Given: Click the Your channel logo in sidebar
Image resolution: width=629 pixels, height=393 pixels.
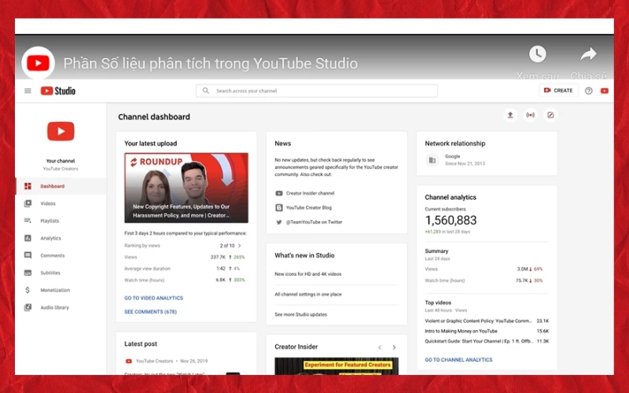Looking at the screenshot, I should pyautogui.click(x=61, y=131).
